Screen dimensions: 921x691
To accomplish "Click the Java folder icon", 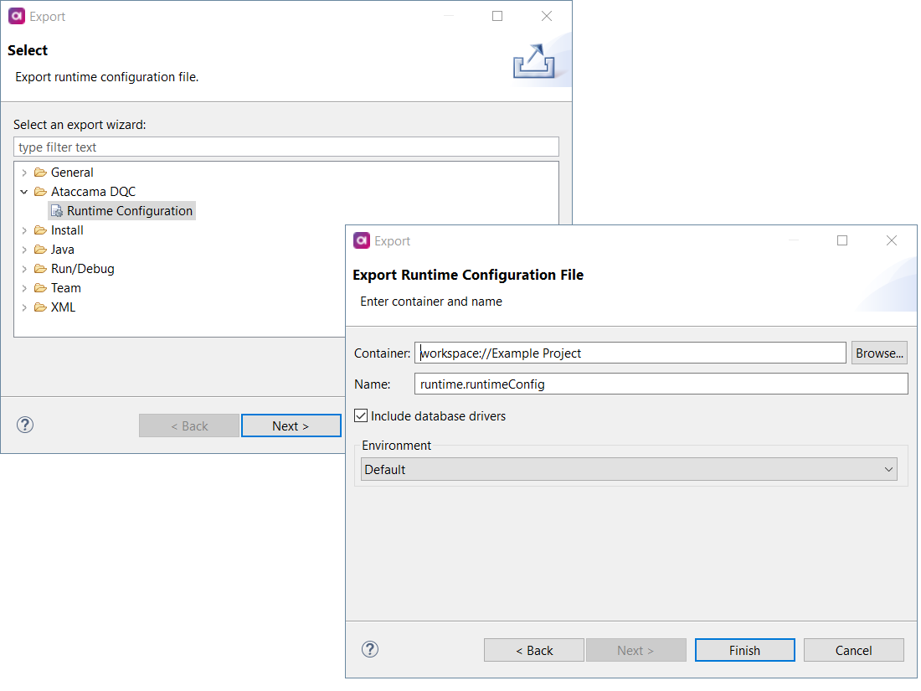I will click(x=40, y=250).
